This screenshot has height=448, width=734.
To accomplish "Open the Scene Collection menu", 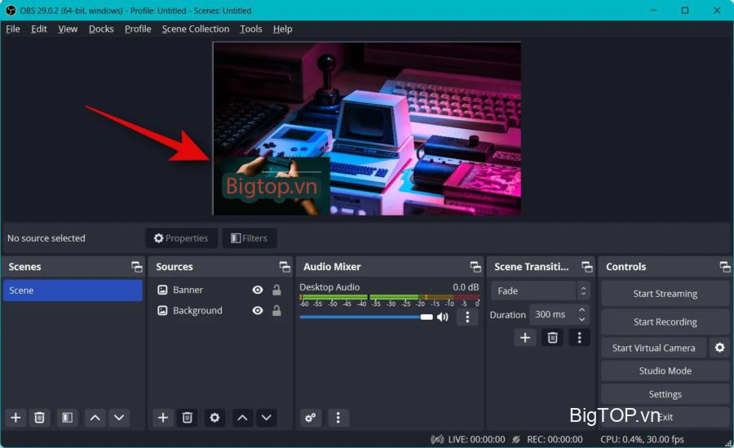I will [196, 29].
